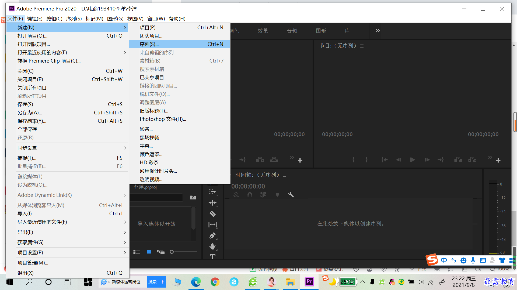Select the Hand tool
The image size is (517, 290).
click(212, 246)
